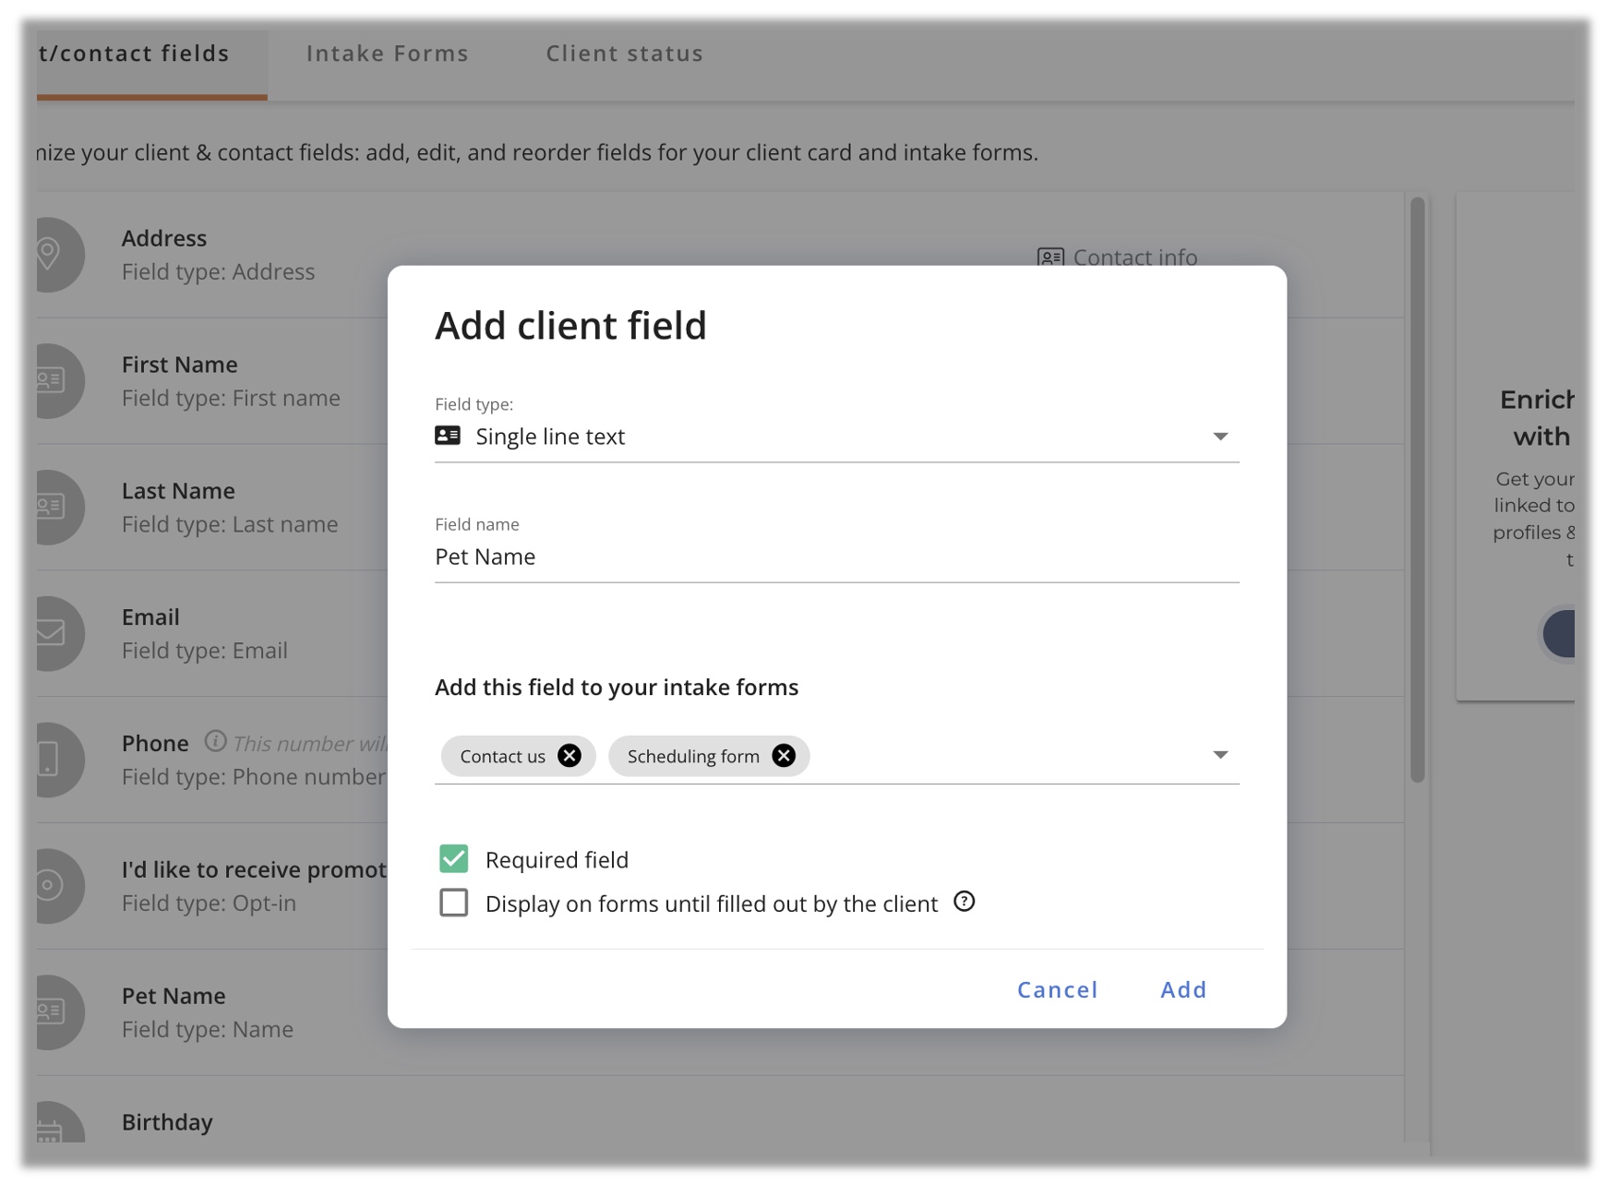Click the promotions opt-in target icon
The height and width of the screenshot is (1185, 1619).
click(x=50, y=885)
